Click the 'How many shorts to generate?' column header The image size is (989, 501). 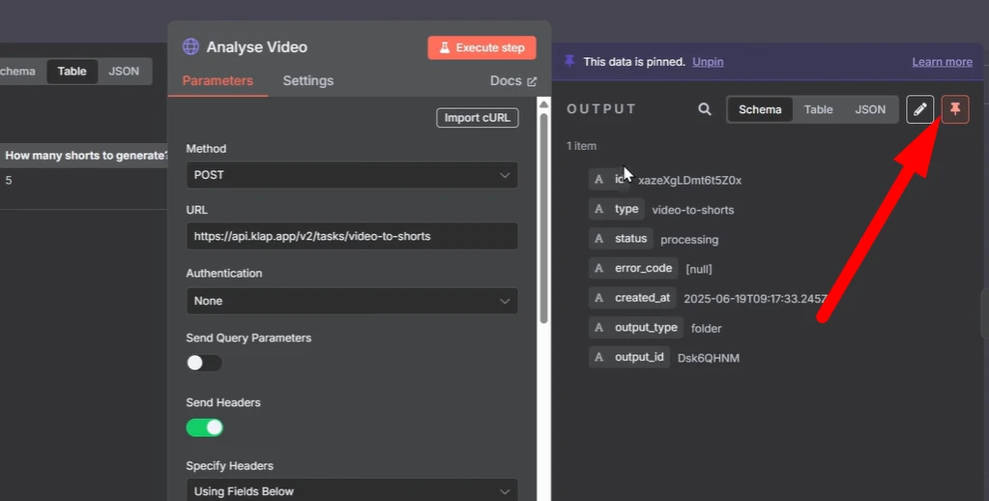pyautogui.click(x=86, y=155)
